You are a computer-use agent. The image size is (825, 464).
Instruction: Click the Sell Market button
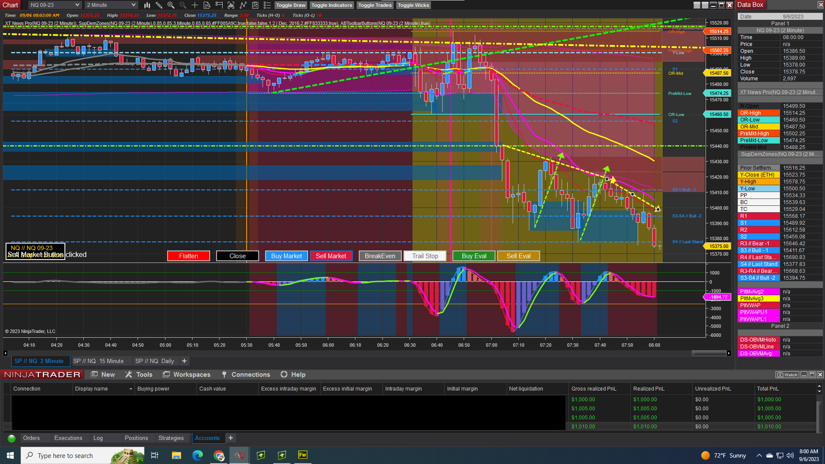[x=331, y=256]
